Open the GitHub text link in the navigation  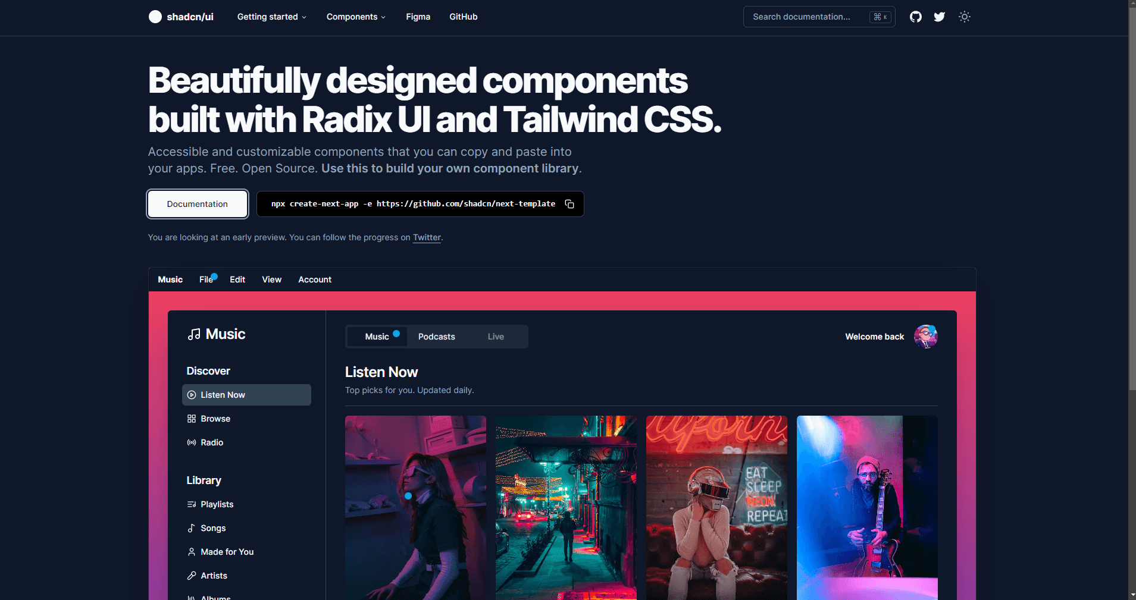tap(464, 17)
